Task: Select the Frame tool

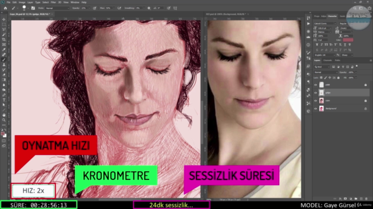Action: tap(4, 45)
